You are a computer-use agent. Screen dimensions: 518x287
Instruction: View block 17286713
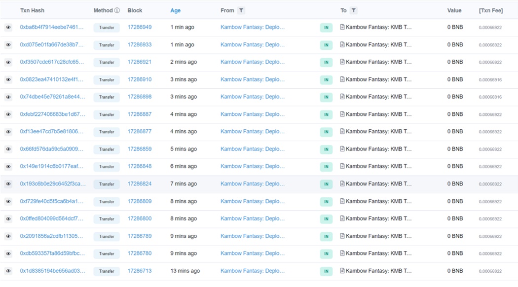pos(140,271)
